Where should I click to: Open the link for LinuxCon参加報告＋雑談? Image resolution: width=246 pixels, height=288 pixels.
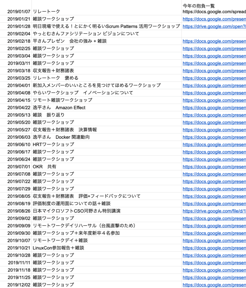tap(214, 248)
